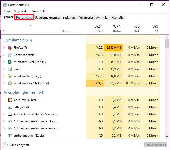Viewport: 170px width, 150px height.
Task: Open the Görüntüle menu
Action: coord(39,11)
